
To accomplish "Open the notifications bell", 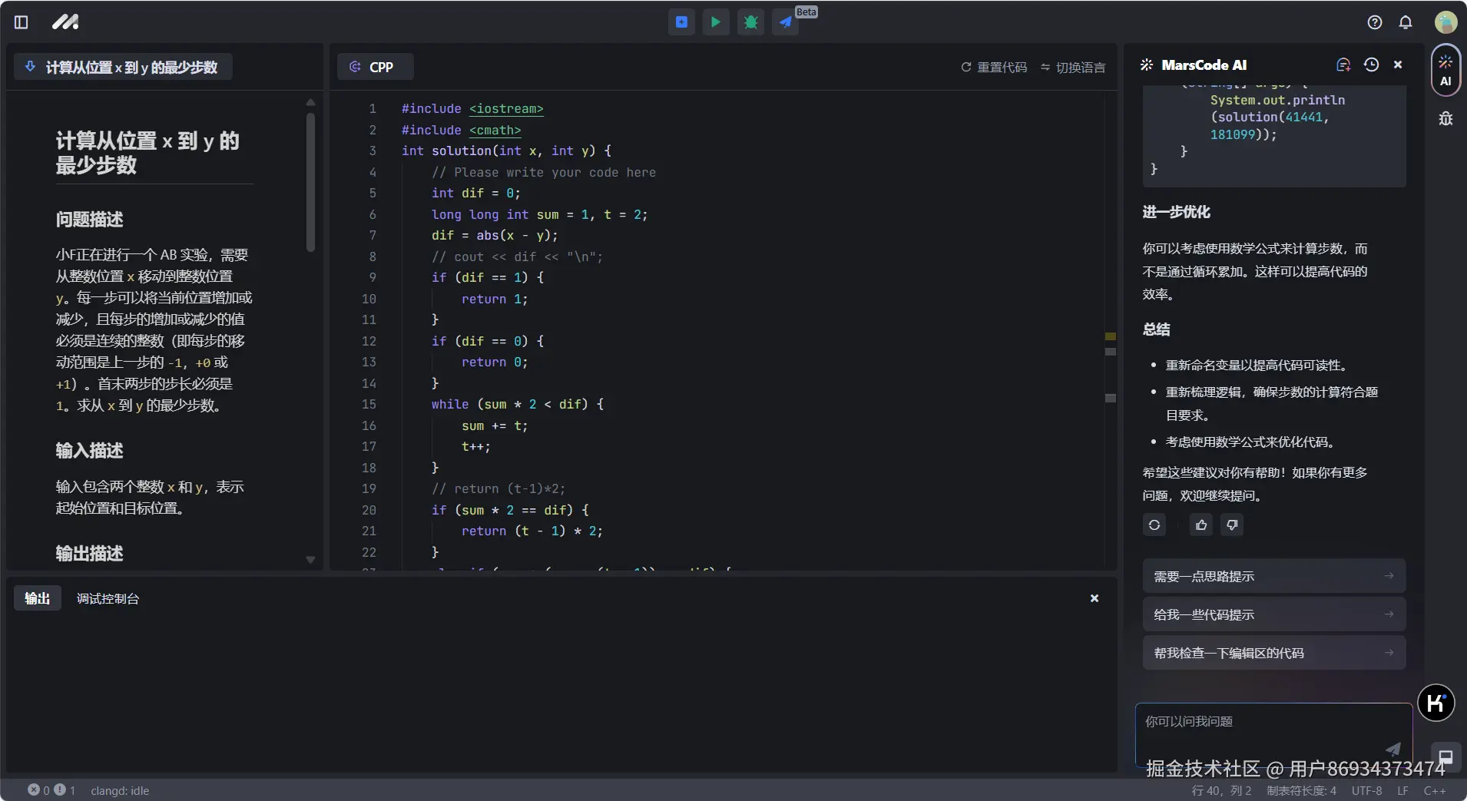I will 1406,22.
